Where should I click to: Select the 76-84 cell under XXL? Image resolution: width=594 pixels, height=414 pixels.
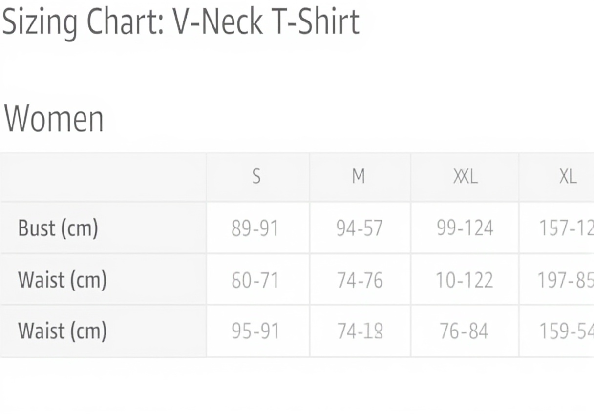pos(464,331)
